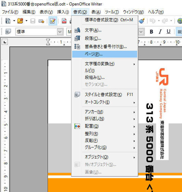Click the Export as PDF icon
This screenshot has width=182, height=192.
64,21
